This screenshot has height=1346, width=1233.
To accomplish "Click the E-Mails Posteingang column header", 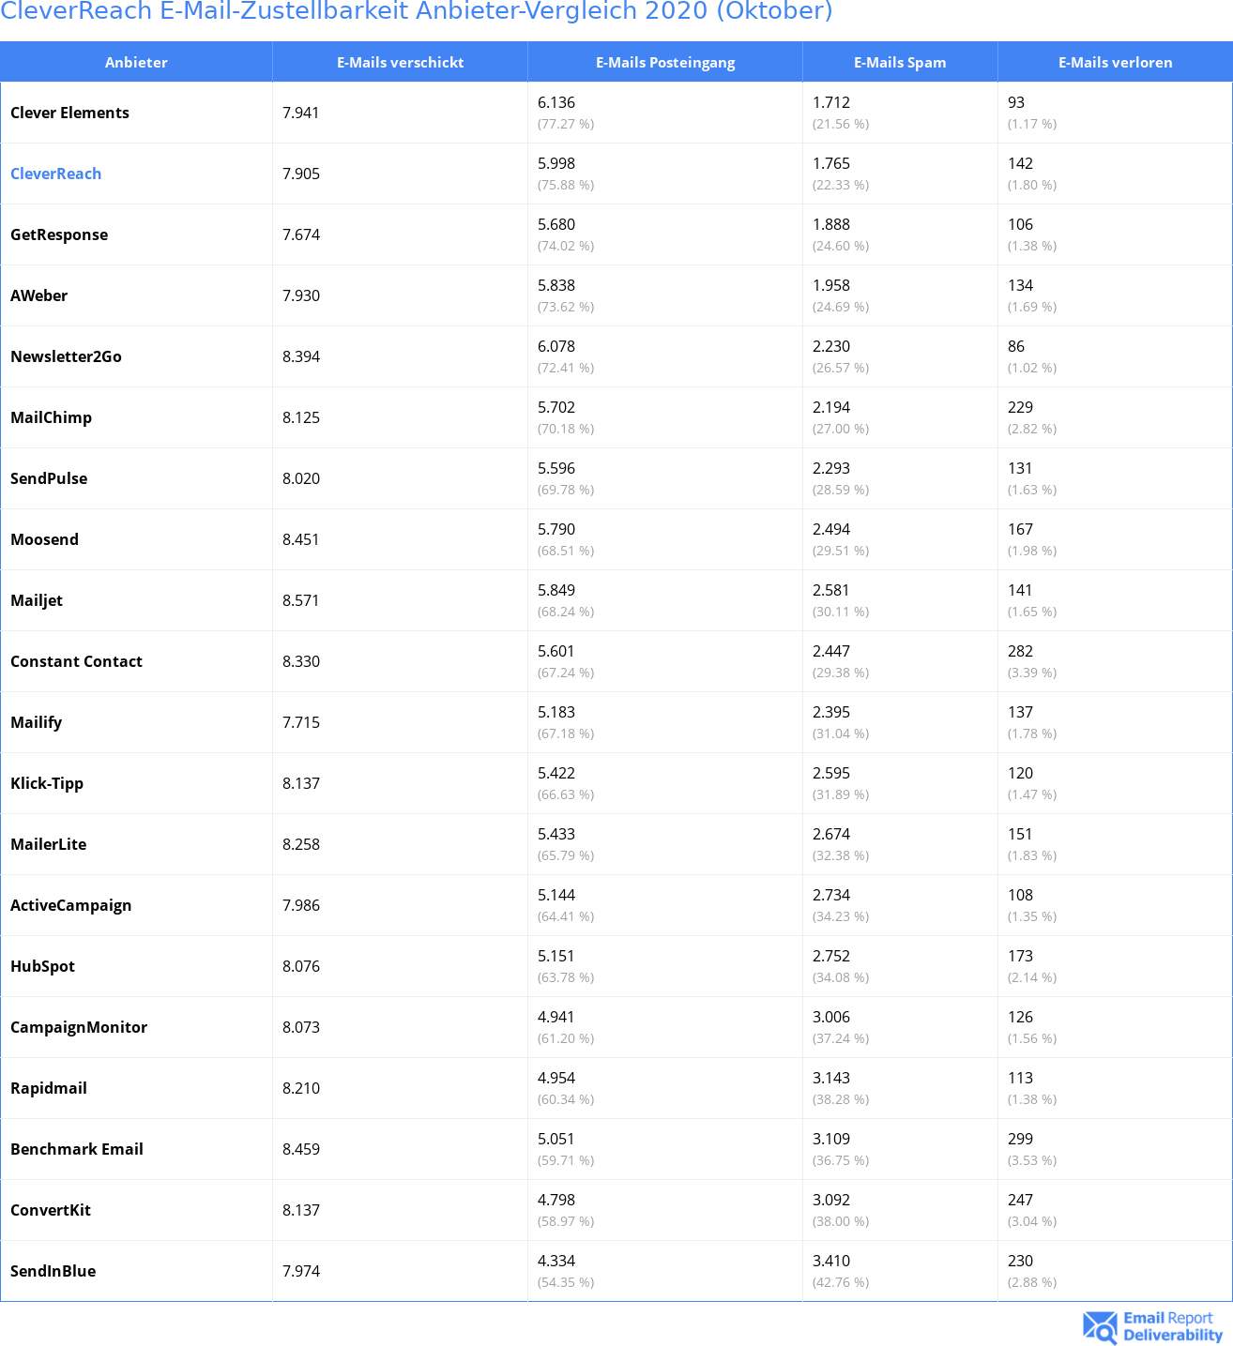I will 665,62.
